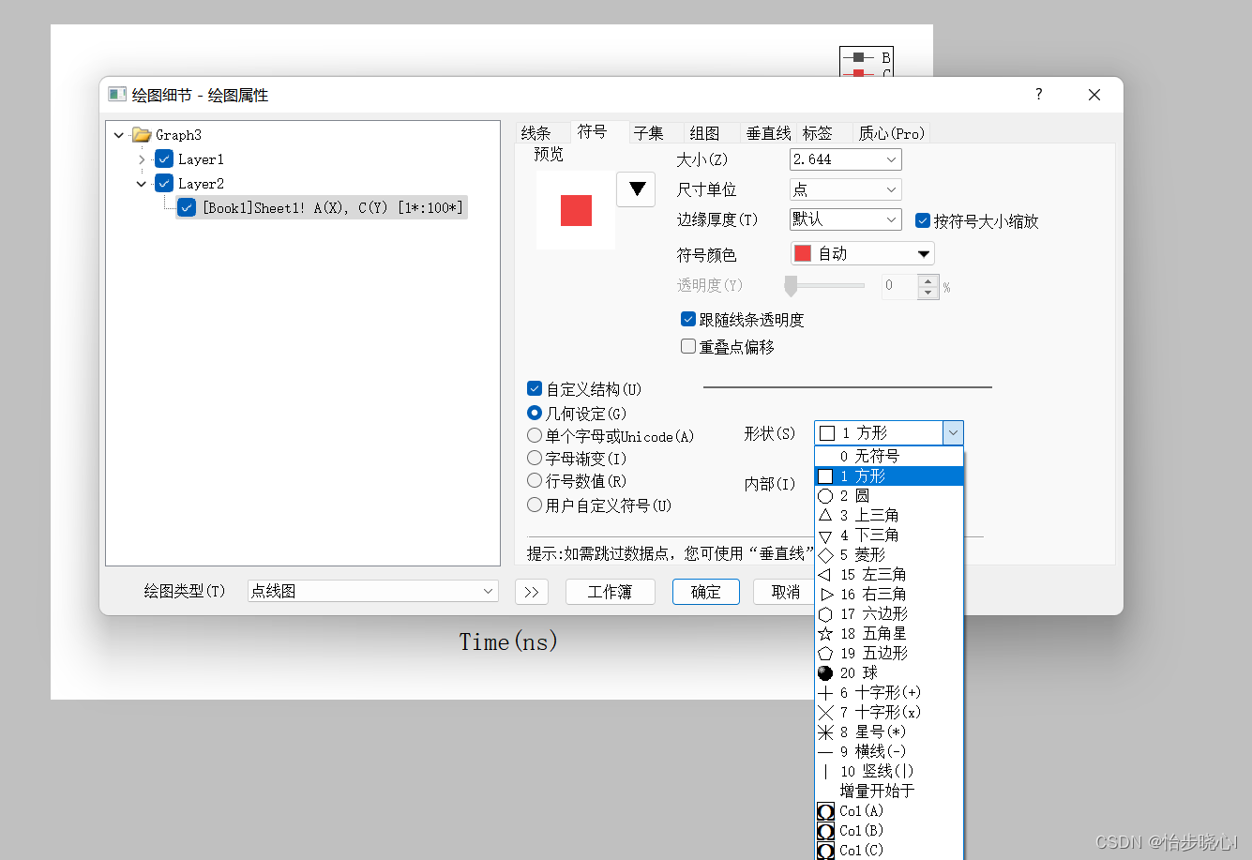Pick the 星号(*) asterisk shape
Image resolution: width=1252 pixels, height=860 pixels.
click(889, 732)
